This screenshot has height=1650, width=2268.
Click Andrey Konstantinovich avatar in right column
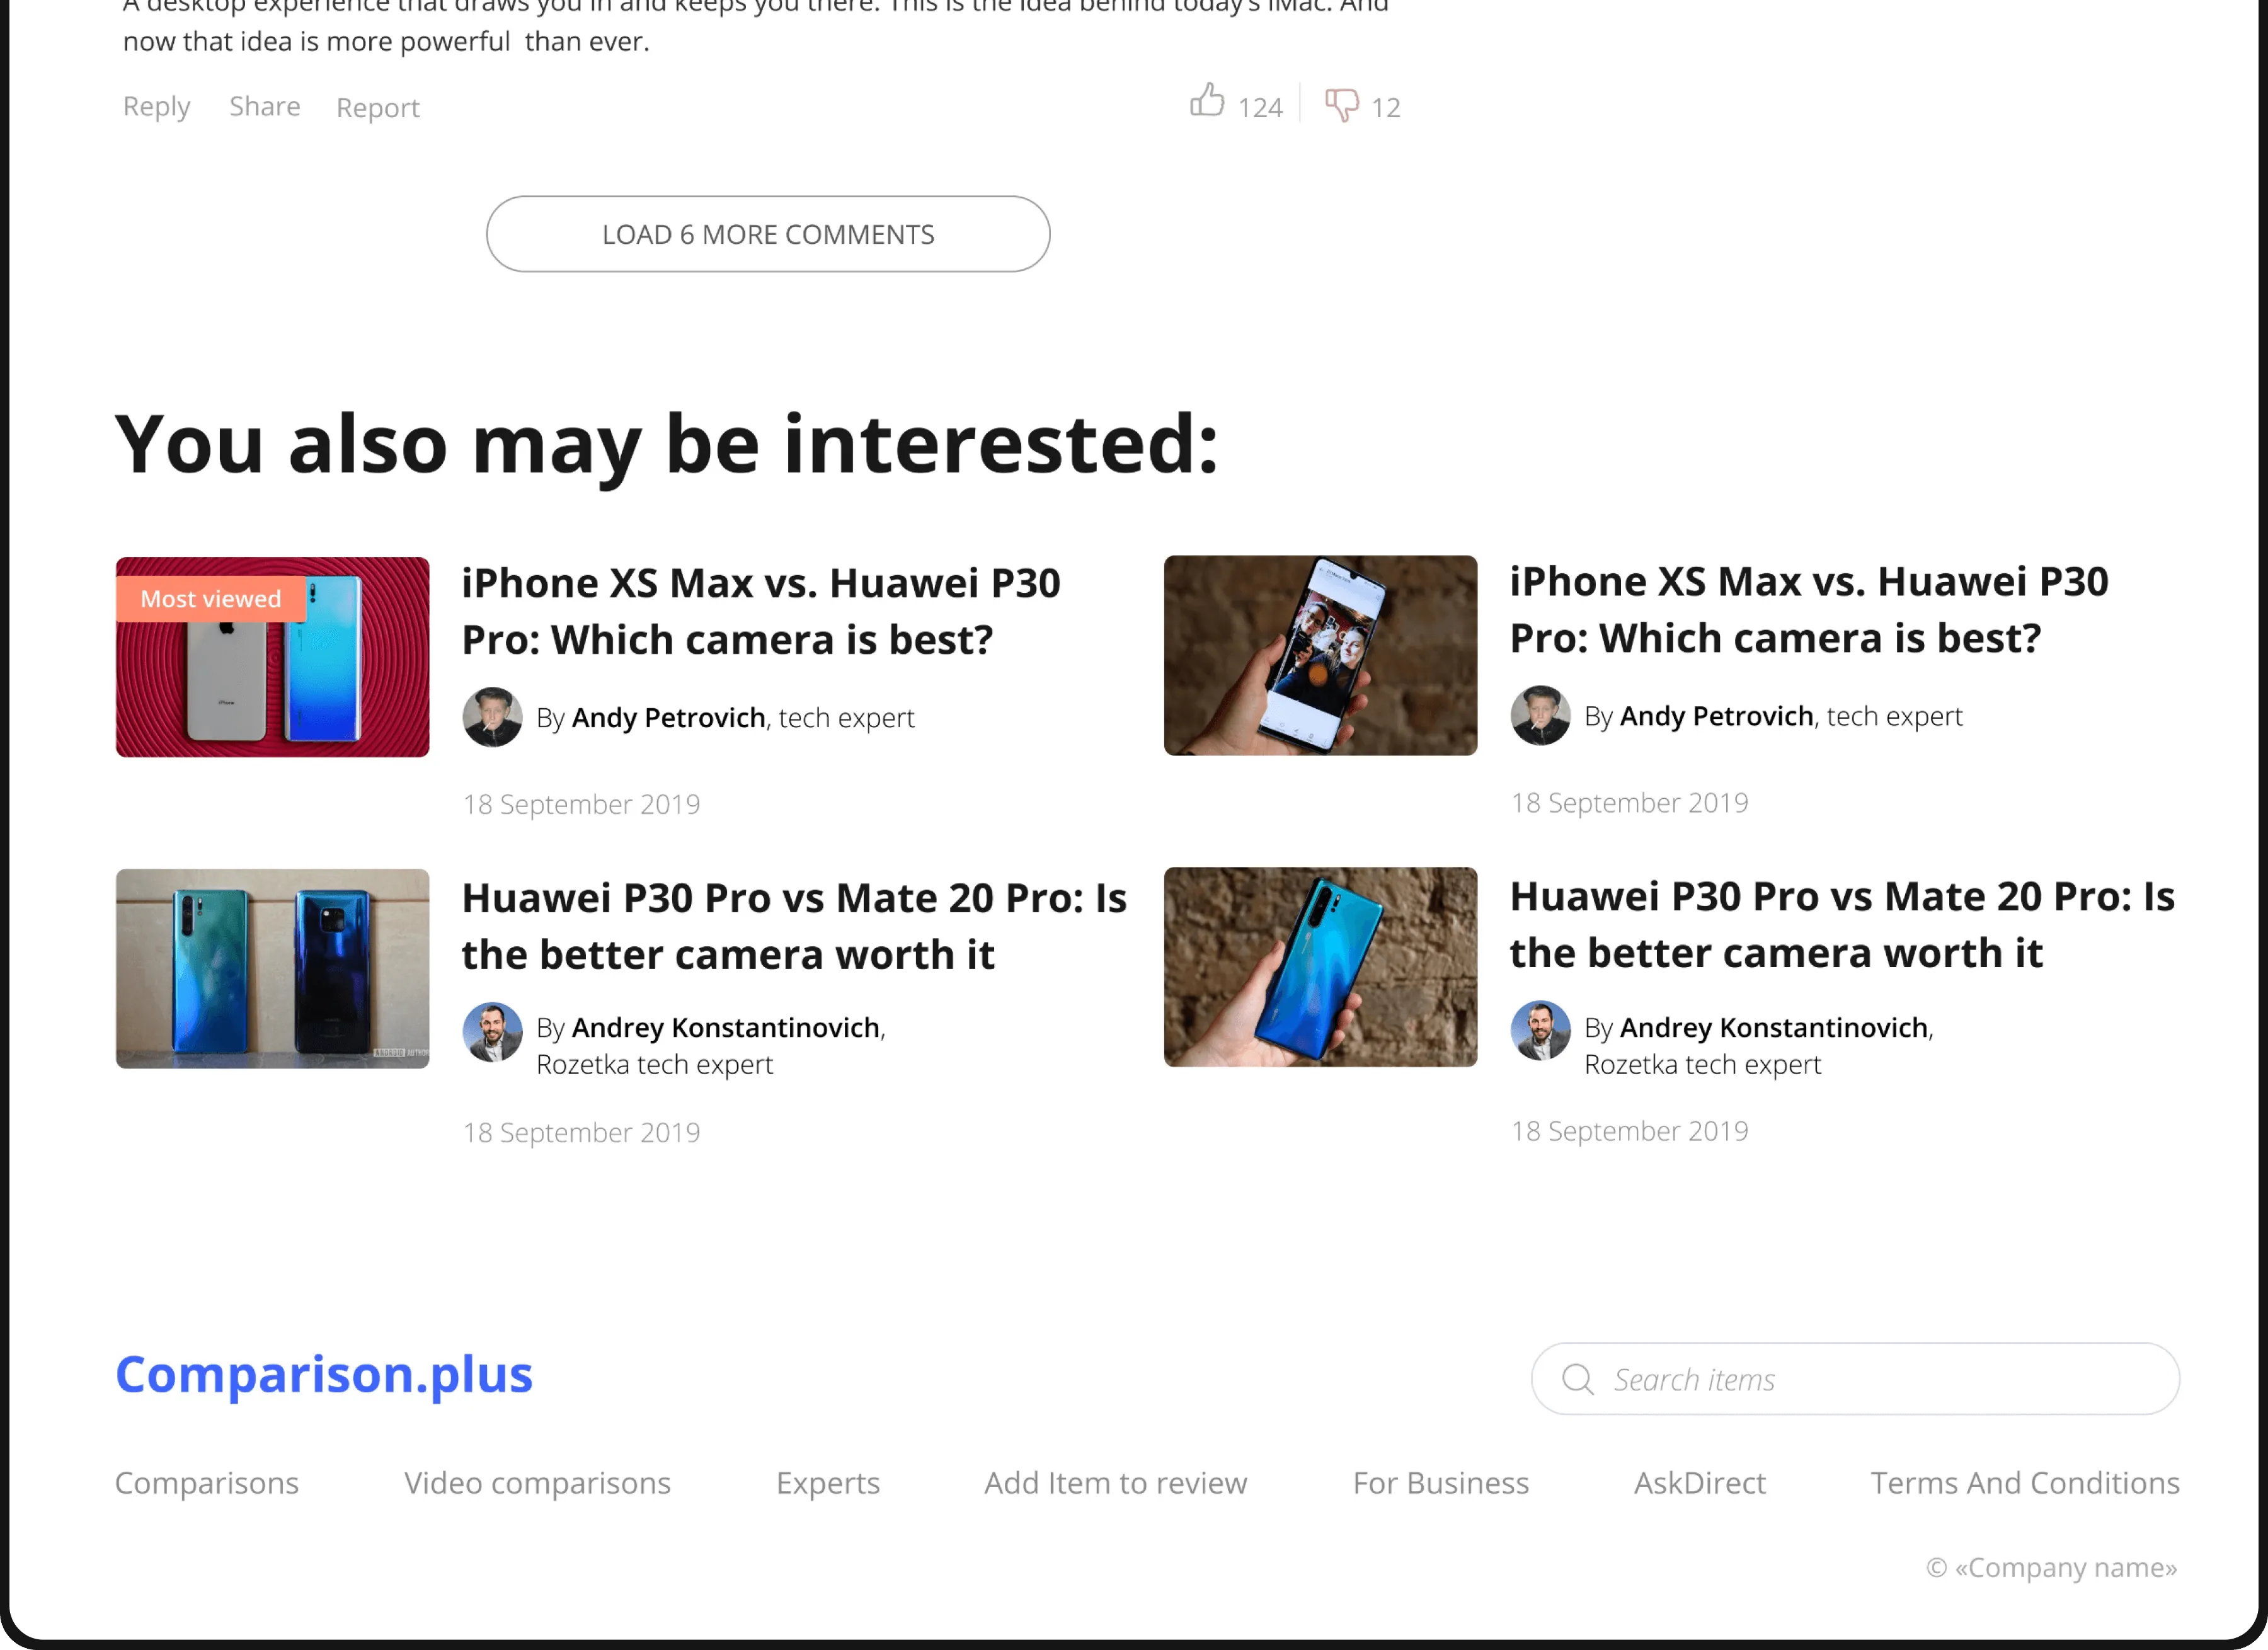tap(1540, 1030)
